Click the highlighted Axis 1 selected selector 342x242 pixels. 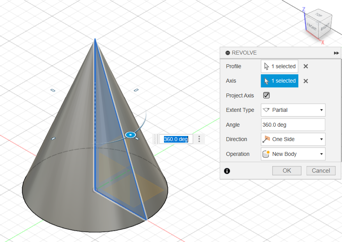279,81
